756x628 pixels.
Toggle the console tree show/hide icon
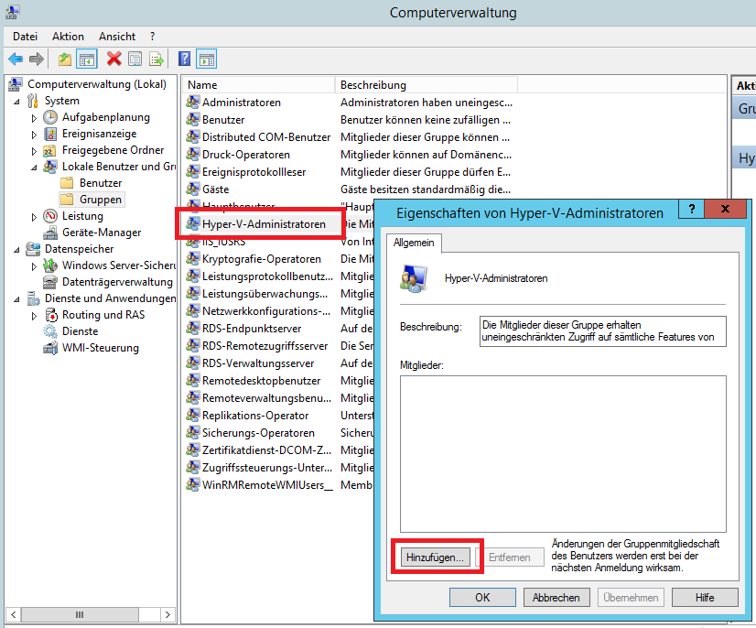pos(87,59)
